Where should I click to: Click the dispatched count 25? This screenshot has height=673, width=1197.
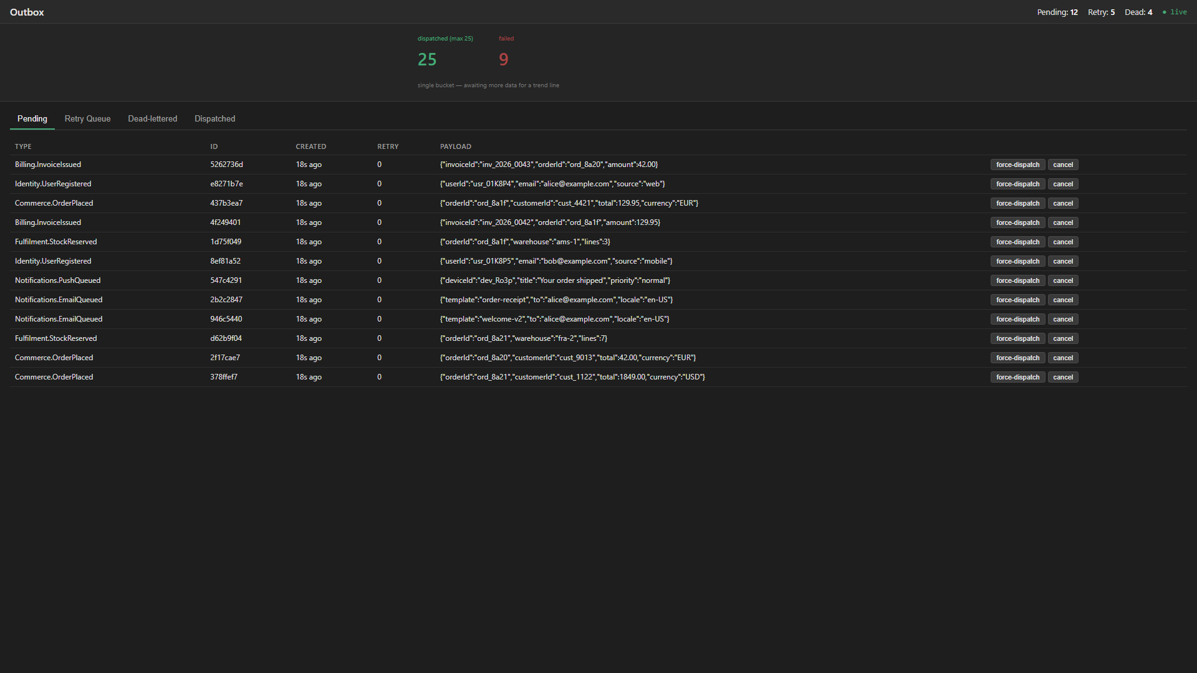click(427, 59)
